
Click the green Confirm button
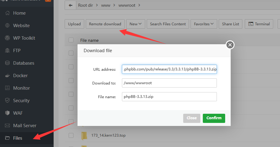[214, 118]
